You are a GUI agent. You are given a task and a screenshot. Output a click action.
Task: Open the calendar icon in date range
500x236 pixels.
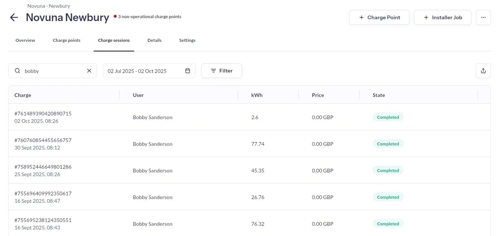click(188, 71)
